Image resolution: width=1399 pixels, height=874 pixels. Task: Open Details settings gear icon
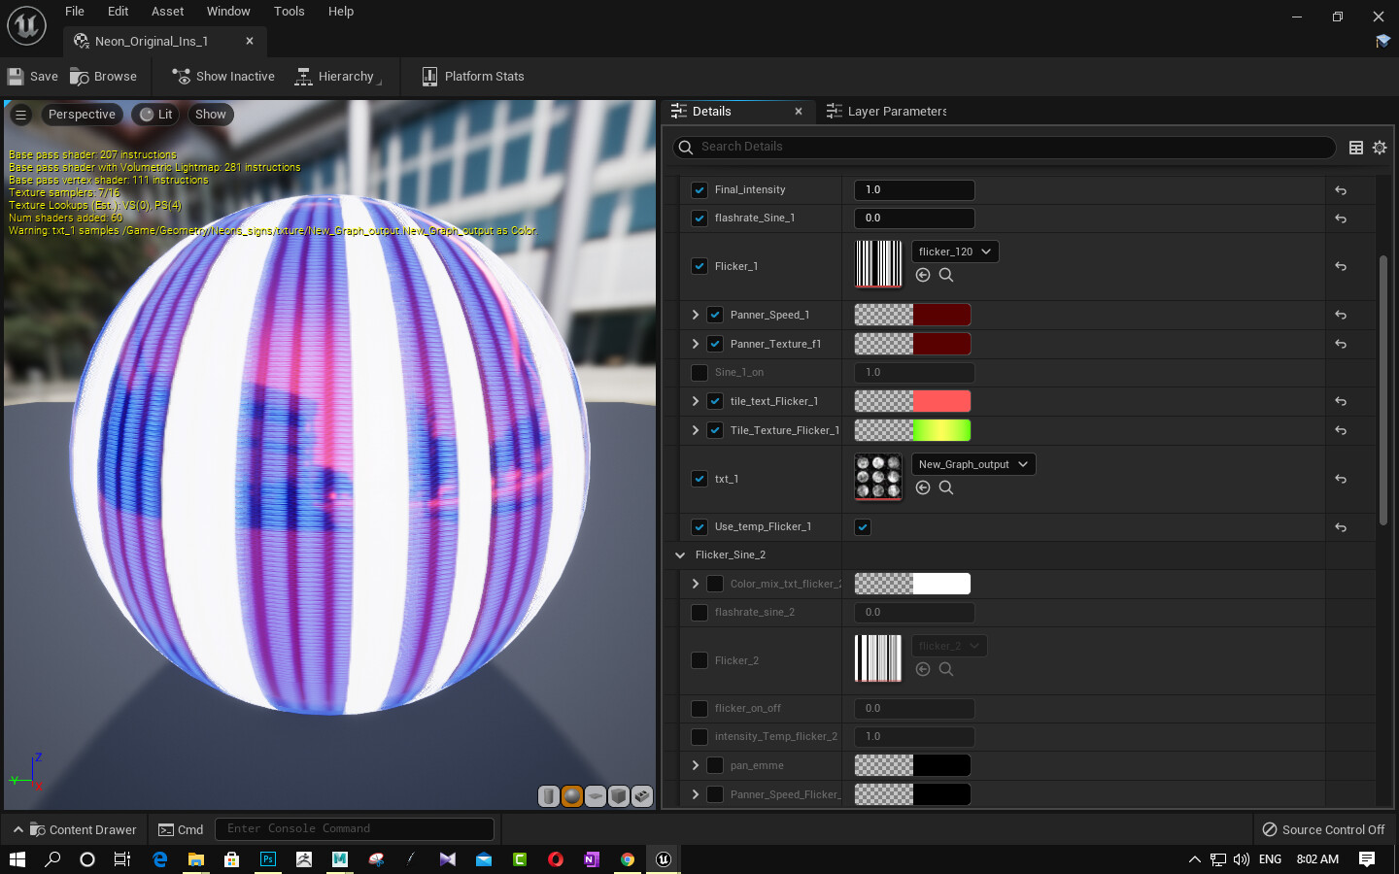coord(1380,148)
